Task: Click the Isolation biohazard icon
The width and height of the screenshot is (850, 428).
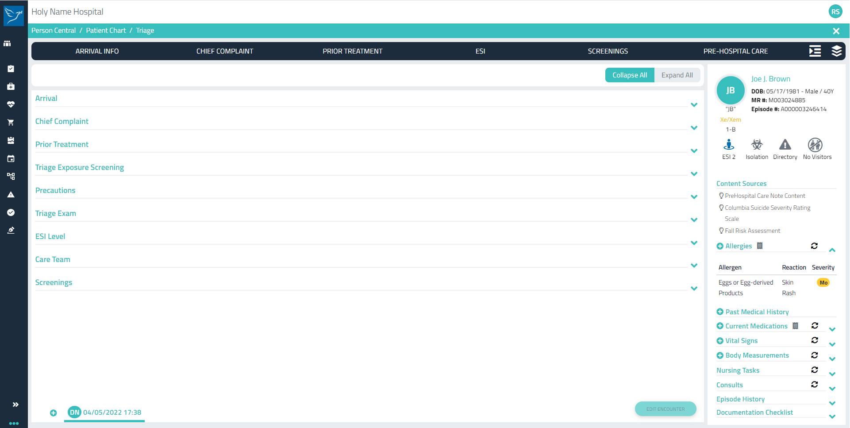Action: click(757, 145)
